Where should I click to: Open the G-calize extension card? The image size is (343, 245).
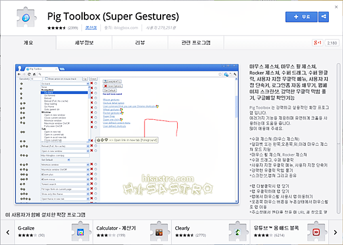[54, 233]
